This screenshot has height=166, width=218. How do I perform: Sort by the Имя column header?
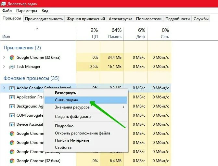(6, 37)
